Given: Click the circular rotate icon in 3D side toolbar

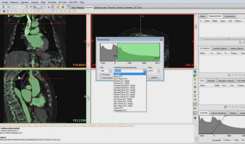Looking at the screenshot, I should click(x=195, y=96).
